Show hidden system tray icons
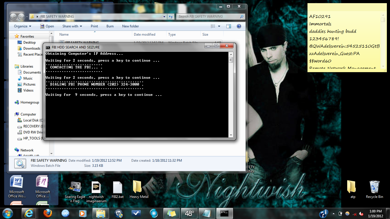This screenshot has height=219, width=390. 333,213
